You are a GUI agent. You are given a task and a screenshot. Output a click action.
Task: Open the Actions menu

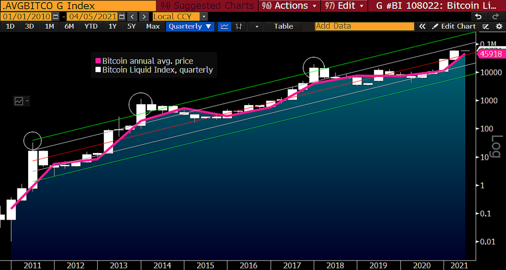click(x=289, y=6)
